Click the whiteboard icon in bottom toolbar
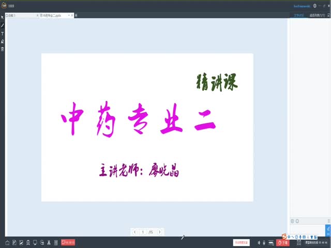The image size is (331, 248). (x=7, y=243)
